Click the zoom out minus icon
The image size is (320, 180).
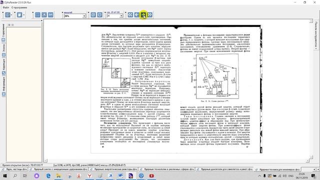point(99,15)
